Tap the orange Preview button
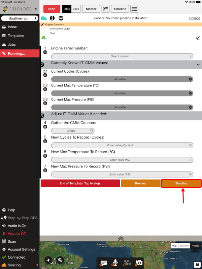 coord(140,183)
